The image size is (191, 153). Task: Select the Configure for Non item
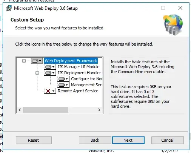click(x=87, y=79)
